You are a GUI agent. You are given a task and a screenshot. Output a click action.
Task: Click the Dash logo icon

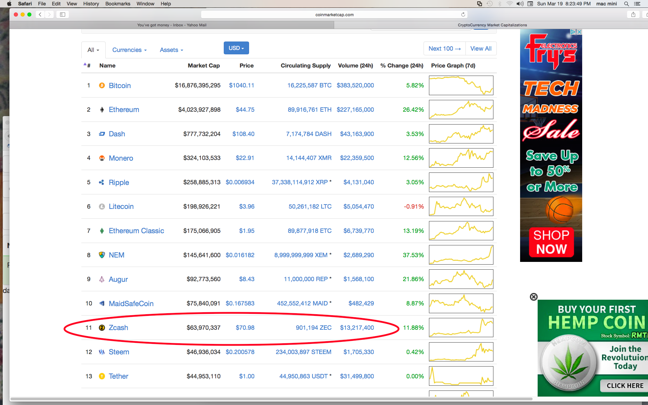[102, 134]
